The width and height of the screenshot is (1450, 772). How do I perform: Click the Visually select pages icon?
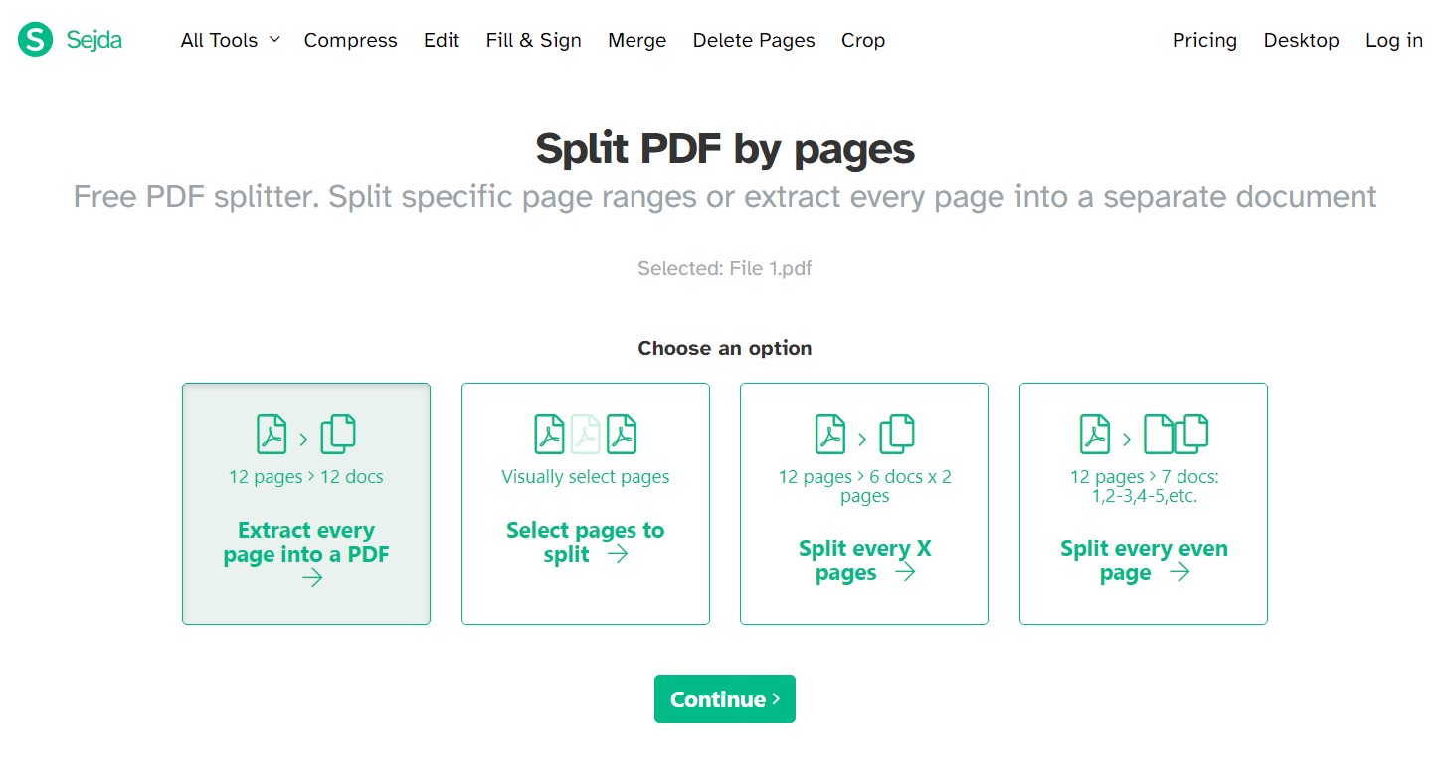(x=585, y=432)
